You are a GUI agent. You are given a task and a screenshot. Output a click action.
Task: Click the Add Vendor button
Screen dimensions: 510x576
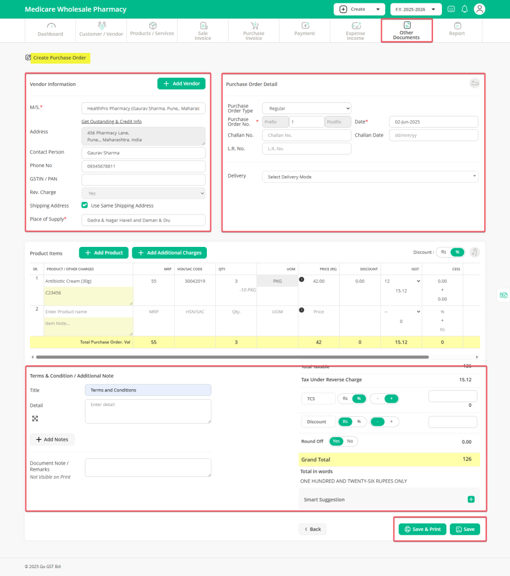tap(181, 83)
